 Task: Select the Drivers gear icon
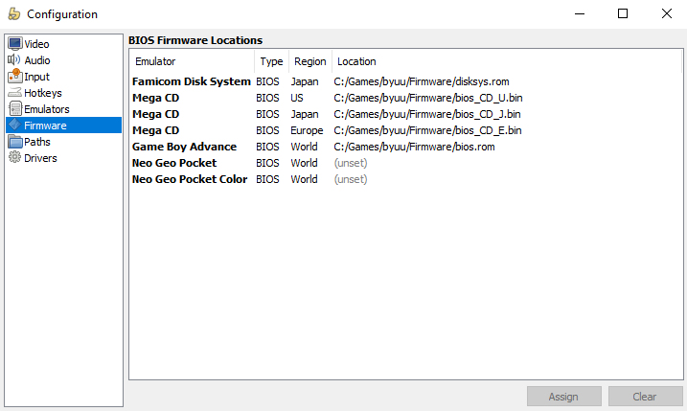tap(15, 157)
